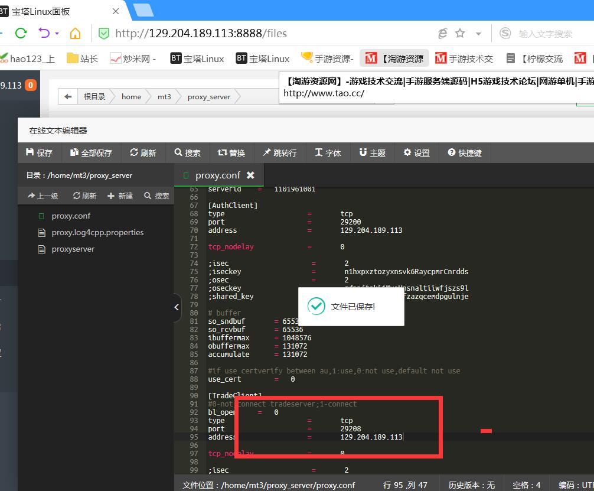Collapse the file sidebar with arrow handle
The width and height of the screenshot is (594, 491).
(x=177, y=307)
